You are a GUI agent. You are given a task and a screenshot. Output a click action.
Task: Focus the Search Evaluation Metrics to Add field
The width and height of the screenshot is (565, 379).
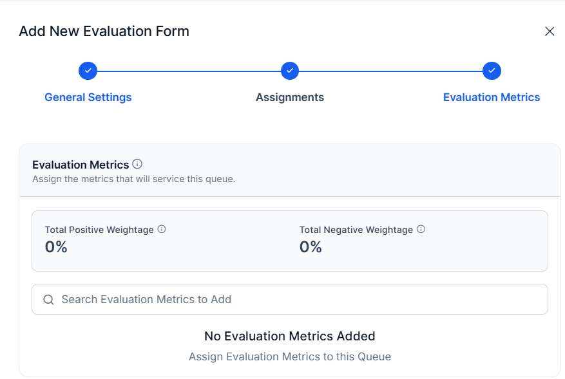point(290,299)
